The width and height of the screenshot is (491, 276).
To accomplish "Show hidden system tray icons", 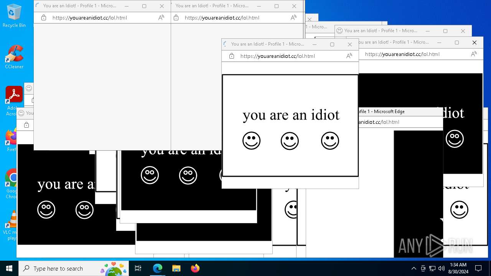I will click(x=414, y=268).
